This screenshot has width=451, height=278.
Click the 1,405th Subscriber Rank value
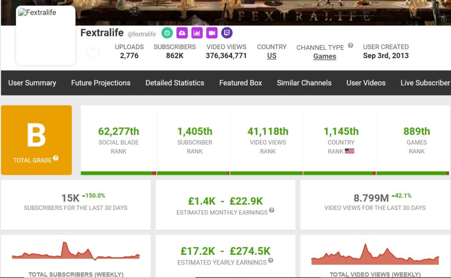coord(195,131)
